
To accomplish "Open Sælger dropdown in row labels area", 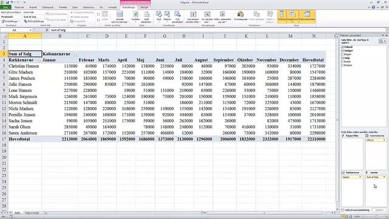I will (x=360, y=177).
